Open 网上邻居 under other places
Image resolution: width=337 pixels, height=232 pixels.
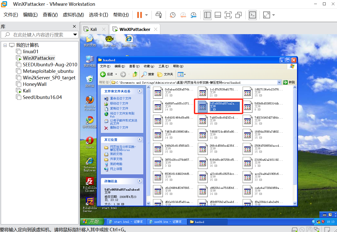coord(116,169)
